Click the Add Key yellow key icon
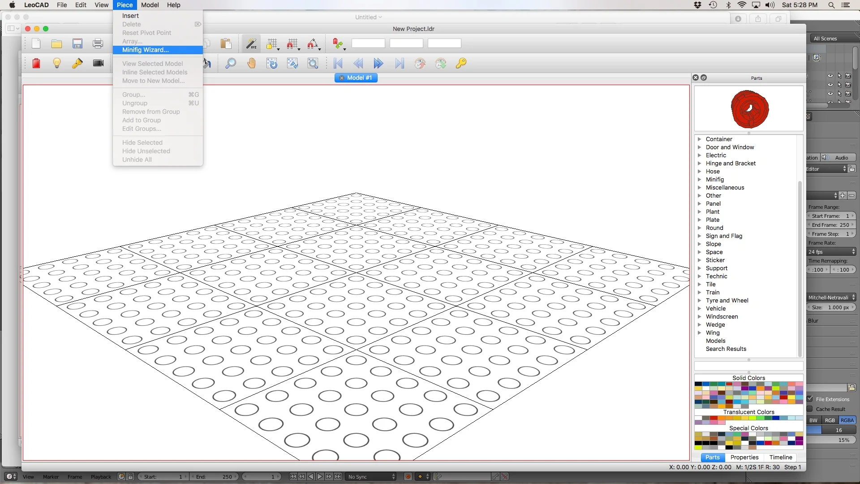 pos(461,63)
